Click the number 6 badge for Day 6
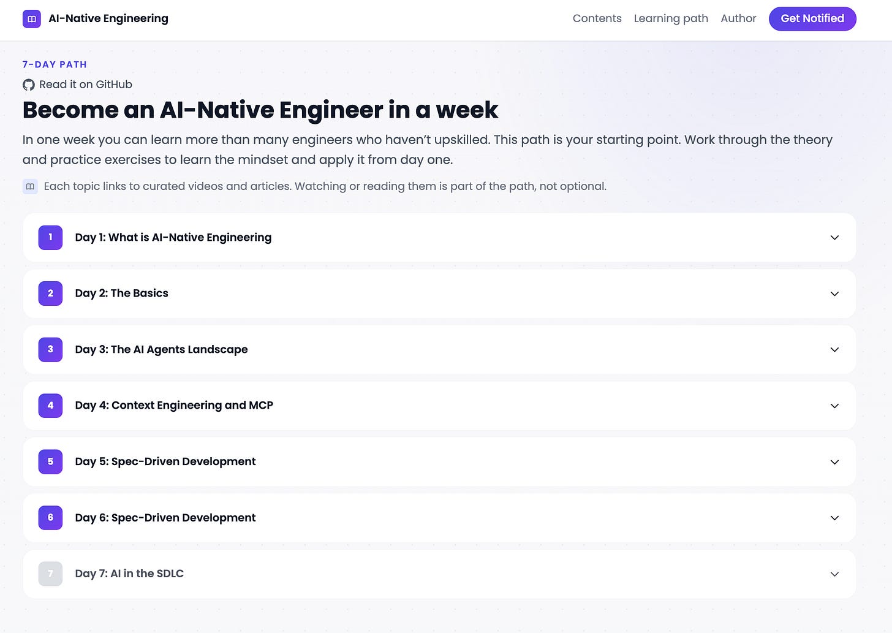The image size is (892, 633). [x=50, y=518]
